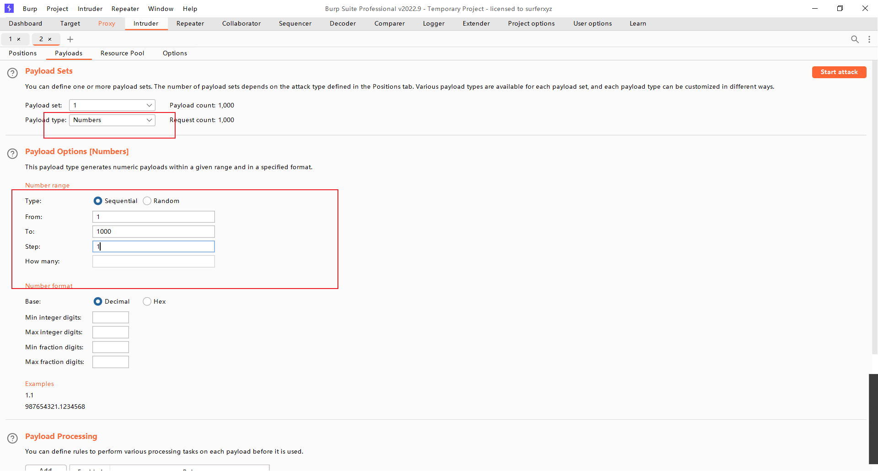The height and width of the screenshot is (471, 878).
Task: Close Intruder attack tab 2
Action: point(50,39)
